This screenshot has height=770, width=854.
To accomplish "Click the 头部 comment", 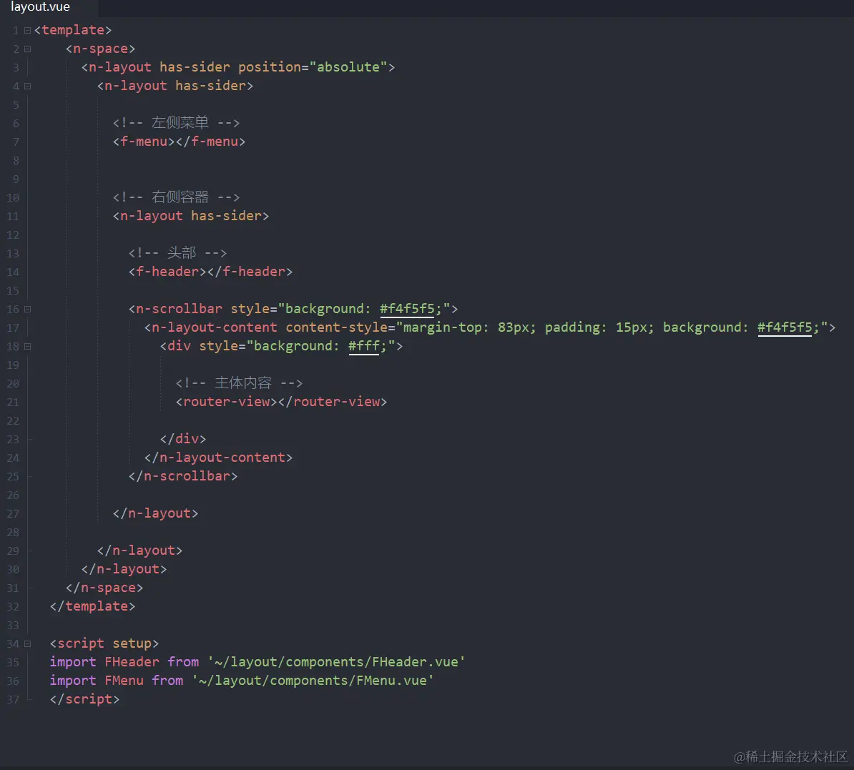I will (177, 252).
